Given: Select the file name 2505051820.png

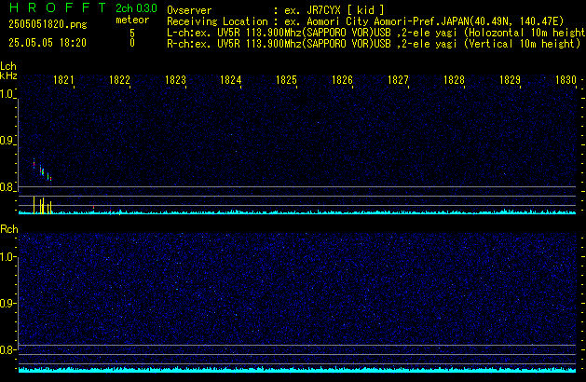Looking at the screenshot, I should point(48,24).
